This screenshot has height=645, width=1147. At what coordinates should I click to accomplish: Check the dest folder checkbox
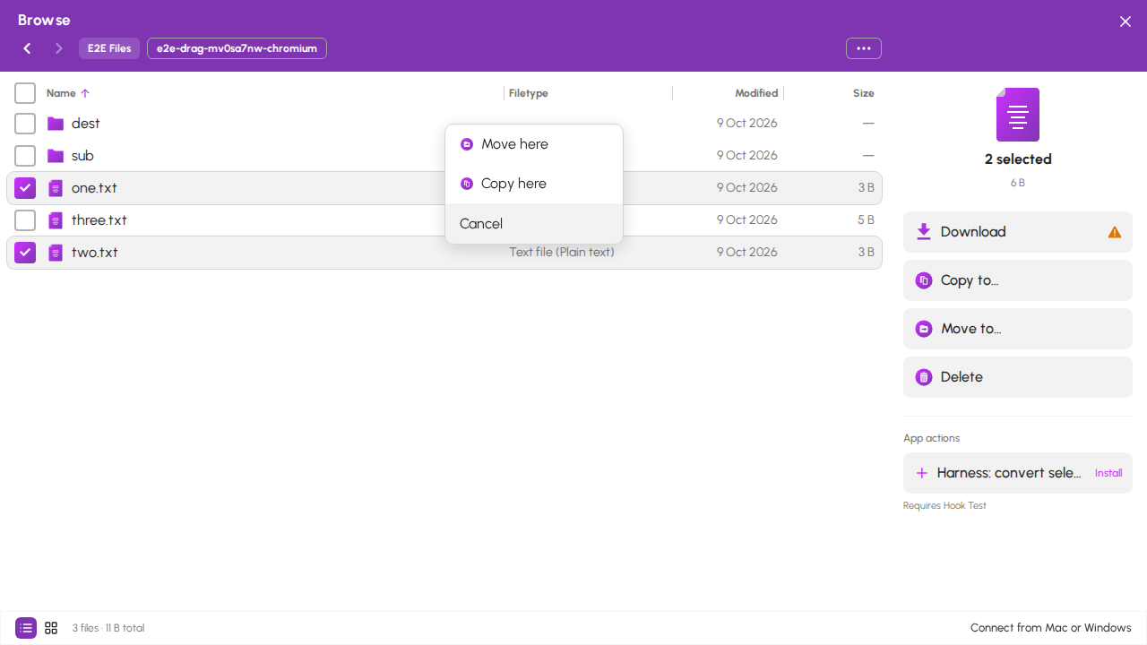[x=25, y=124]
